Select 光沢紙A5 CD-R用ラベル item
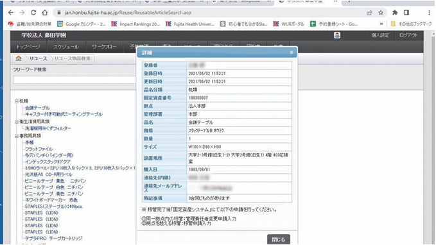 click(x=49, y=174)
